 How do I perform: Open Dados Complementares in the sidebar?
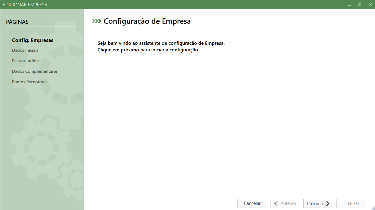pyautogui.click(x=35, y=71)
